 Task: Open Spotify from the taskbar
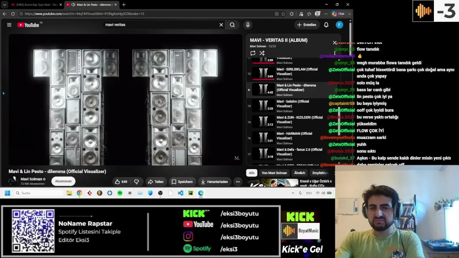click(x=120, y=193)
